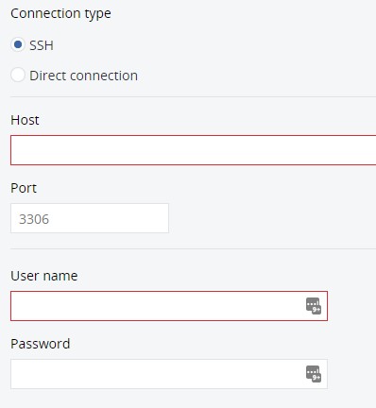This screenshot has width=376, height=408.
Task: Focus the Host input field
Action: coord(194,150)
